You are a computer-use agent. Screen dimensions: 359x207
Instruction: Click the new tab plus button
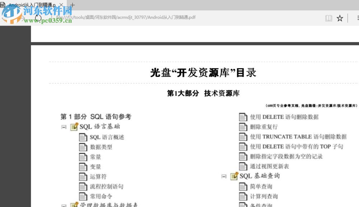73,5
